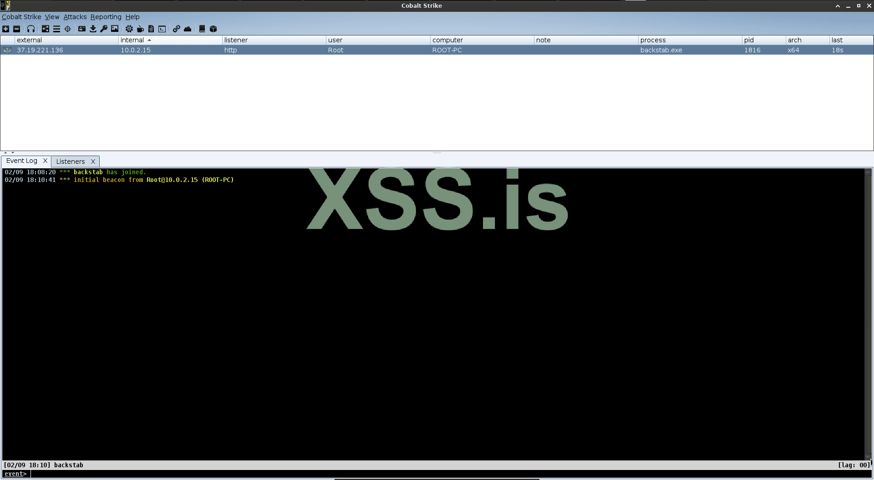Click the Disconnect minus icon
The width and height of the screenshot is (874, 480).
click(x=17, y=29)
